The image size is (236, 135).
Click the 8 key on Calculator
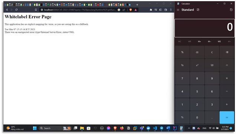click(197, 78)
